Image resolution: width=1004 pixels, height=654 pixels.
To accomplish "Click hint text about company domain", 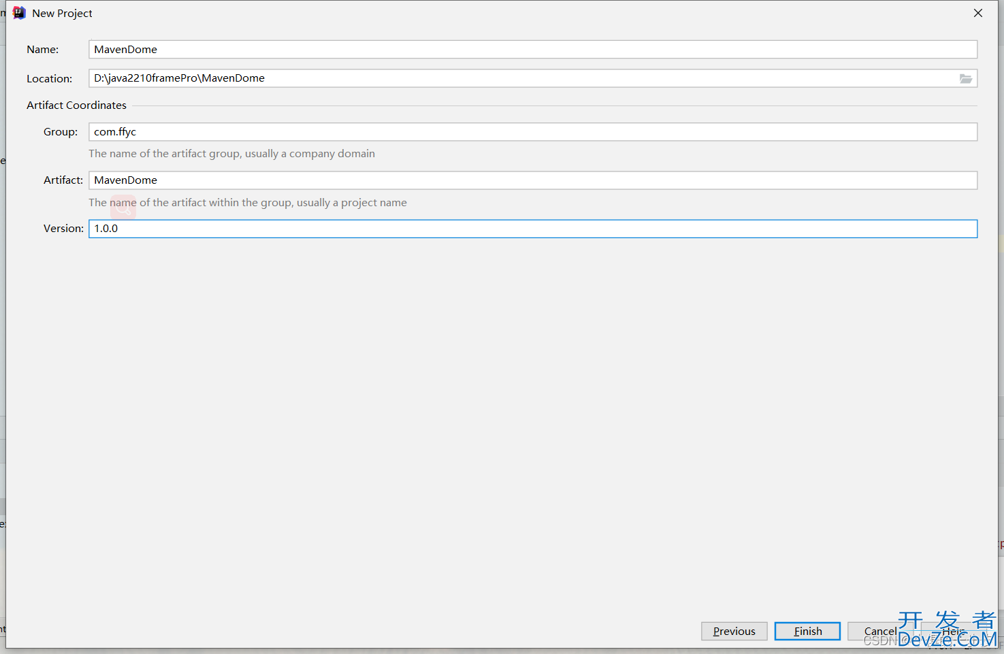I will click(231, 154).
